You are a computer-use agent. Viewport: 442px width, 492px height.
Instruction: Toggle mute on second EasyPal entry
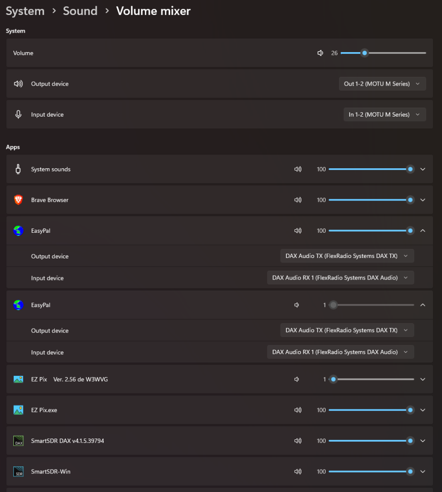tap(297, 305)
